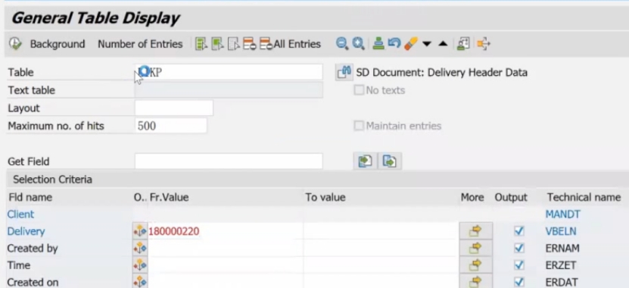Uncheck Output checkbox for ERDAT
Viewport: 629px width, 288px height.
click(x=519, y=282)
